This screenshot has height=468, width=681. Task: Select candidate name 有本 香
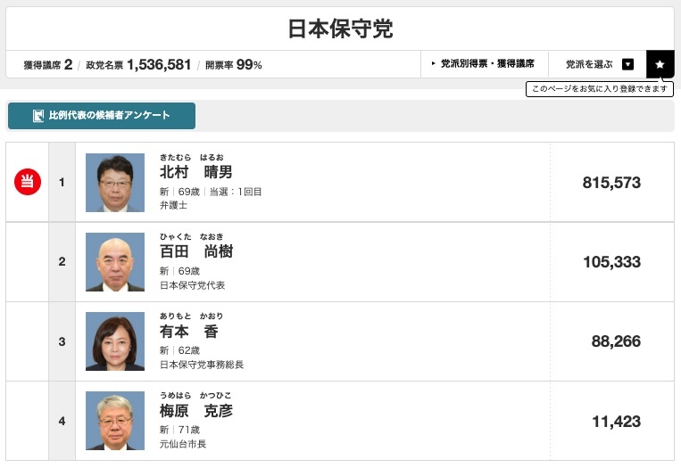pyautogui.click(x=189, y=332)
